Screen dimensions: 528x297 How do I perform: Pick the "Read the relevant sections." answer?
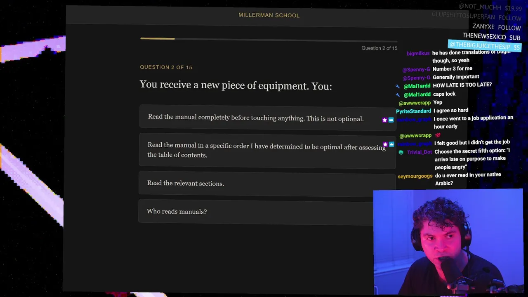[267, 184]
